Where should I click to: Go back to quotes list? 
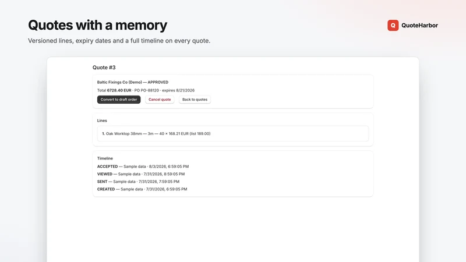195,100
